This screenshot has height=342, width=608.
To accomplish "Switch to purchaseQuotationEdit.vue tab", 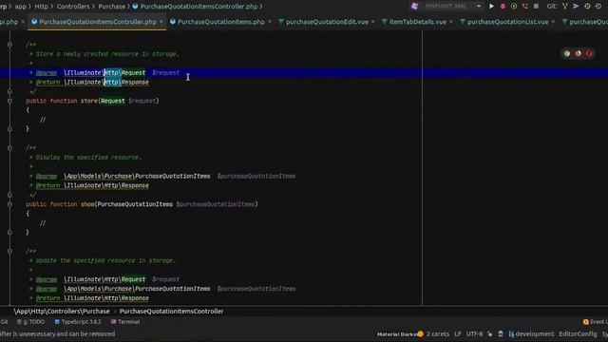I will point(327,22).
